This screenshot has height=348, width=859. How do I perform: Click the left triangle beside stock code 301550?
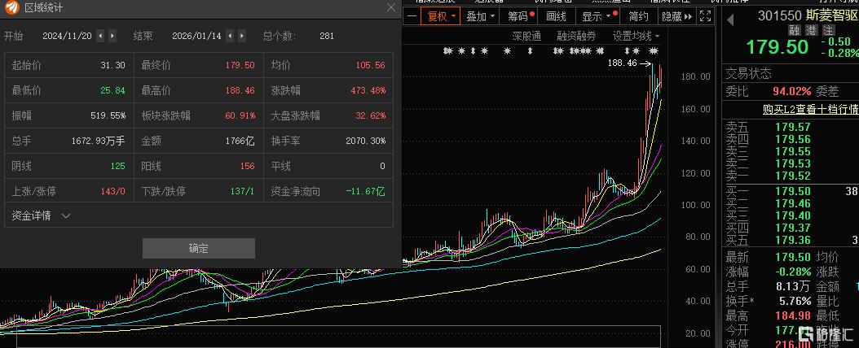click(730, 20)
